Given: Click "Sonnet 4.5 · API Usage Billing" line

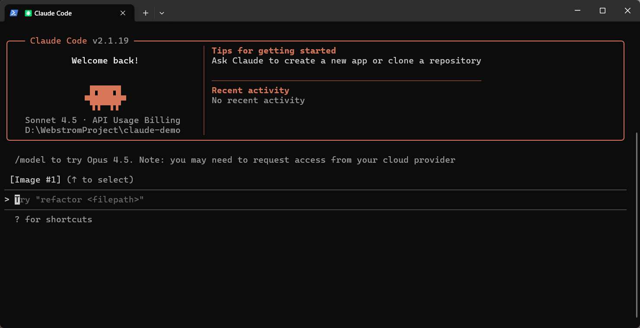Looking at the screenshot, I should pos(102,120).
